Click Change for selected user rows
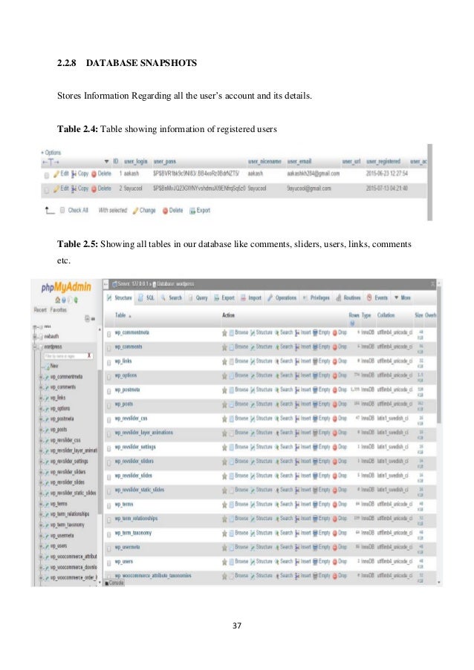This screenshot has height=670, width=474. (x=144, y=210)
